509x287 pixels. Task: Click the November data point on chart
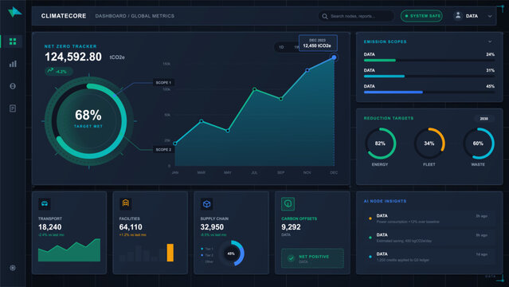307,70
